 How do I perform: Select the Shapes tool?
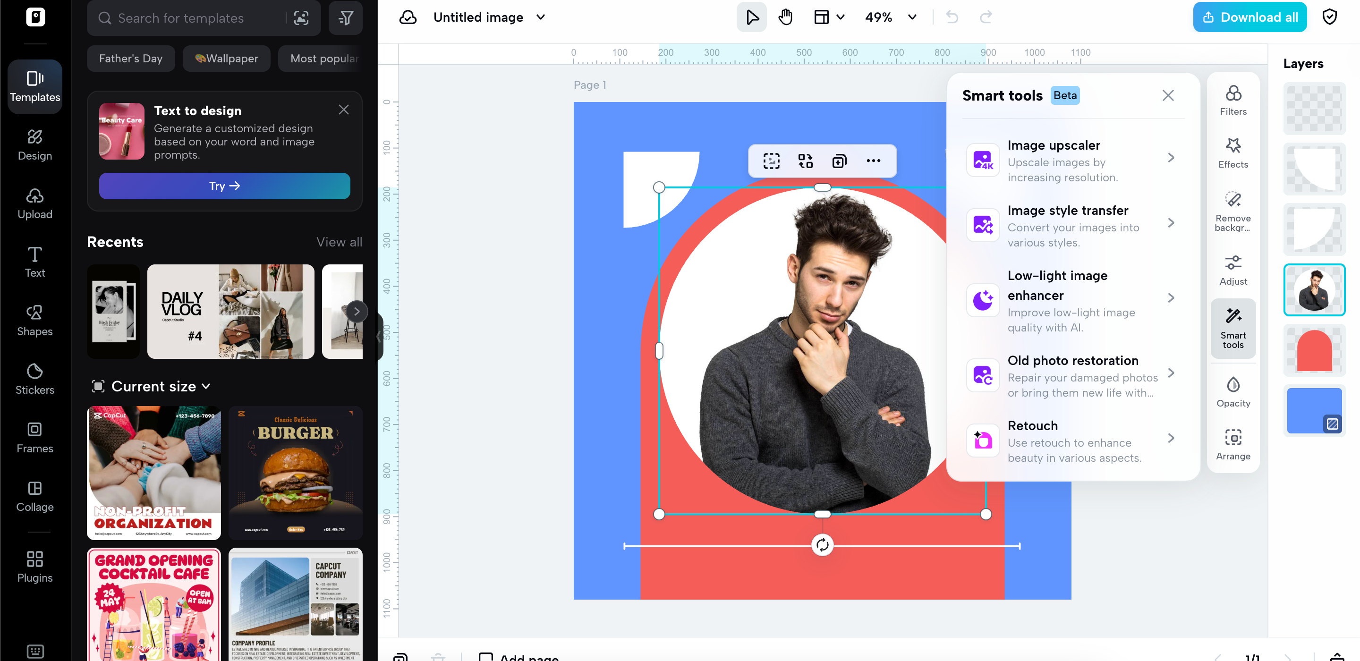click(35, 320)
